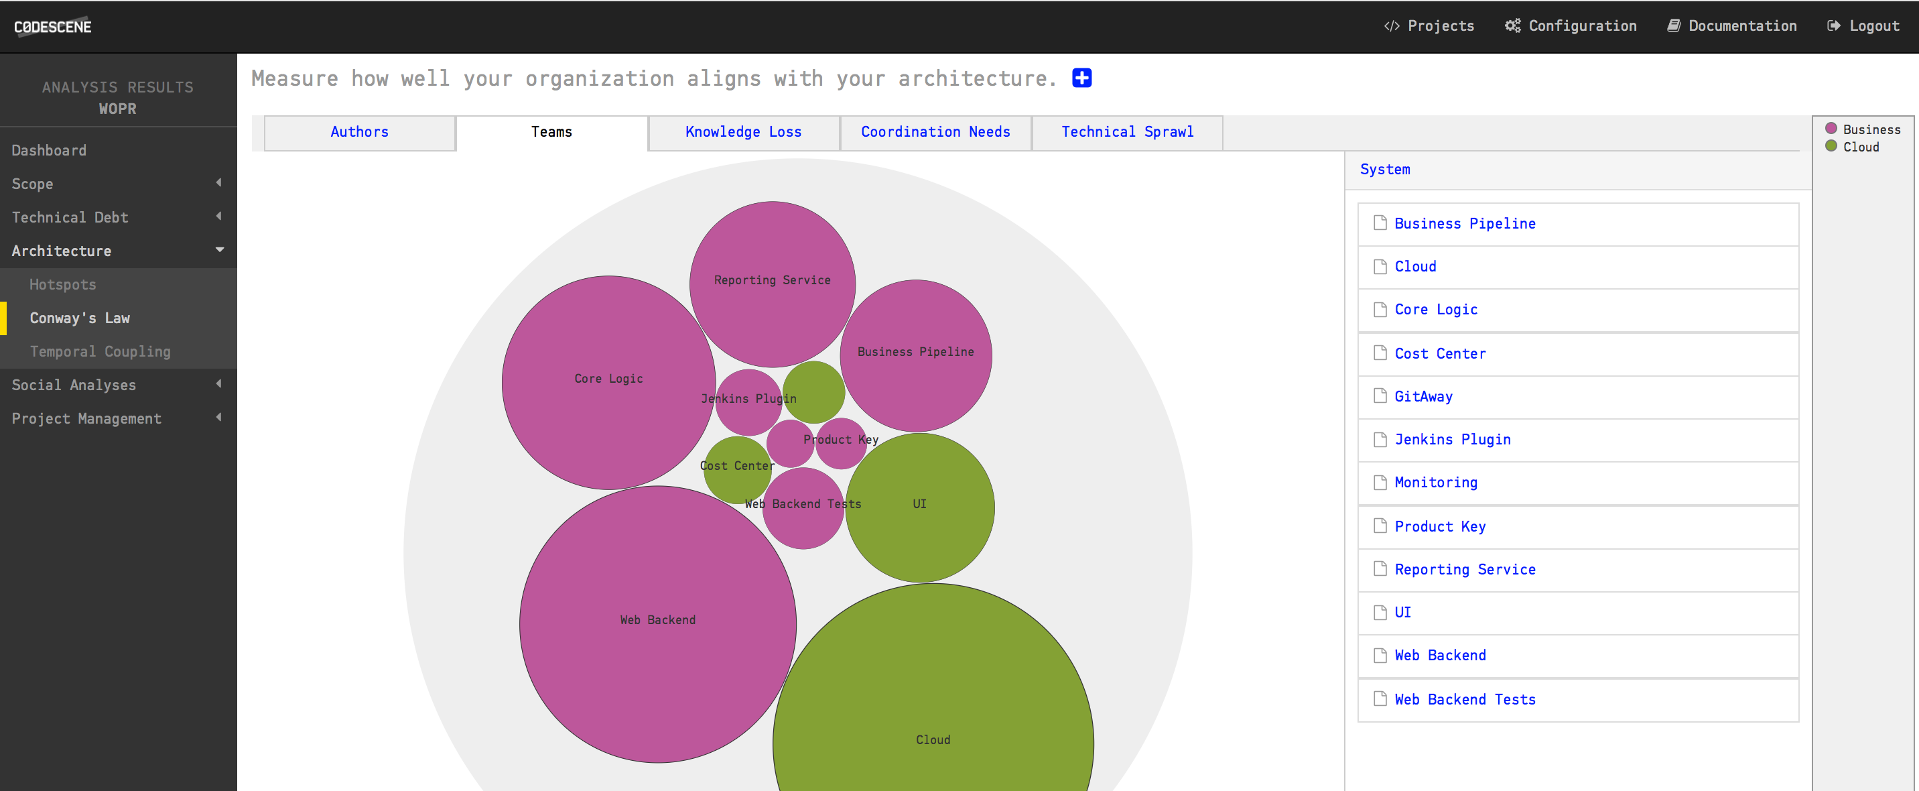Image resolution: width=1919 pixels, height=791 pixels.
Task: Switch to the Technical Sprawl tab
Action: click(1127, 133)
